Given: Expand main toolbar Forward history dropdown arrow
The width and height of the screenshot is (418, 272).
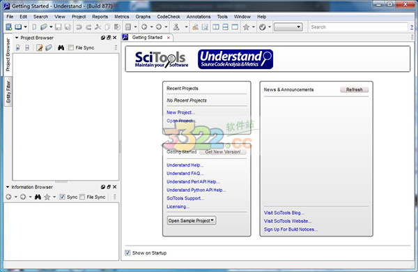Looking at the screenshot, I should 166,27.
